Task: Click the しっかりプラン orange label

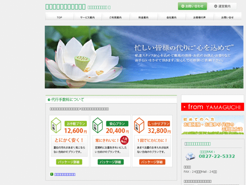Action: [159, 124]
